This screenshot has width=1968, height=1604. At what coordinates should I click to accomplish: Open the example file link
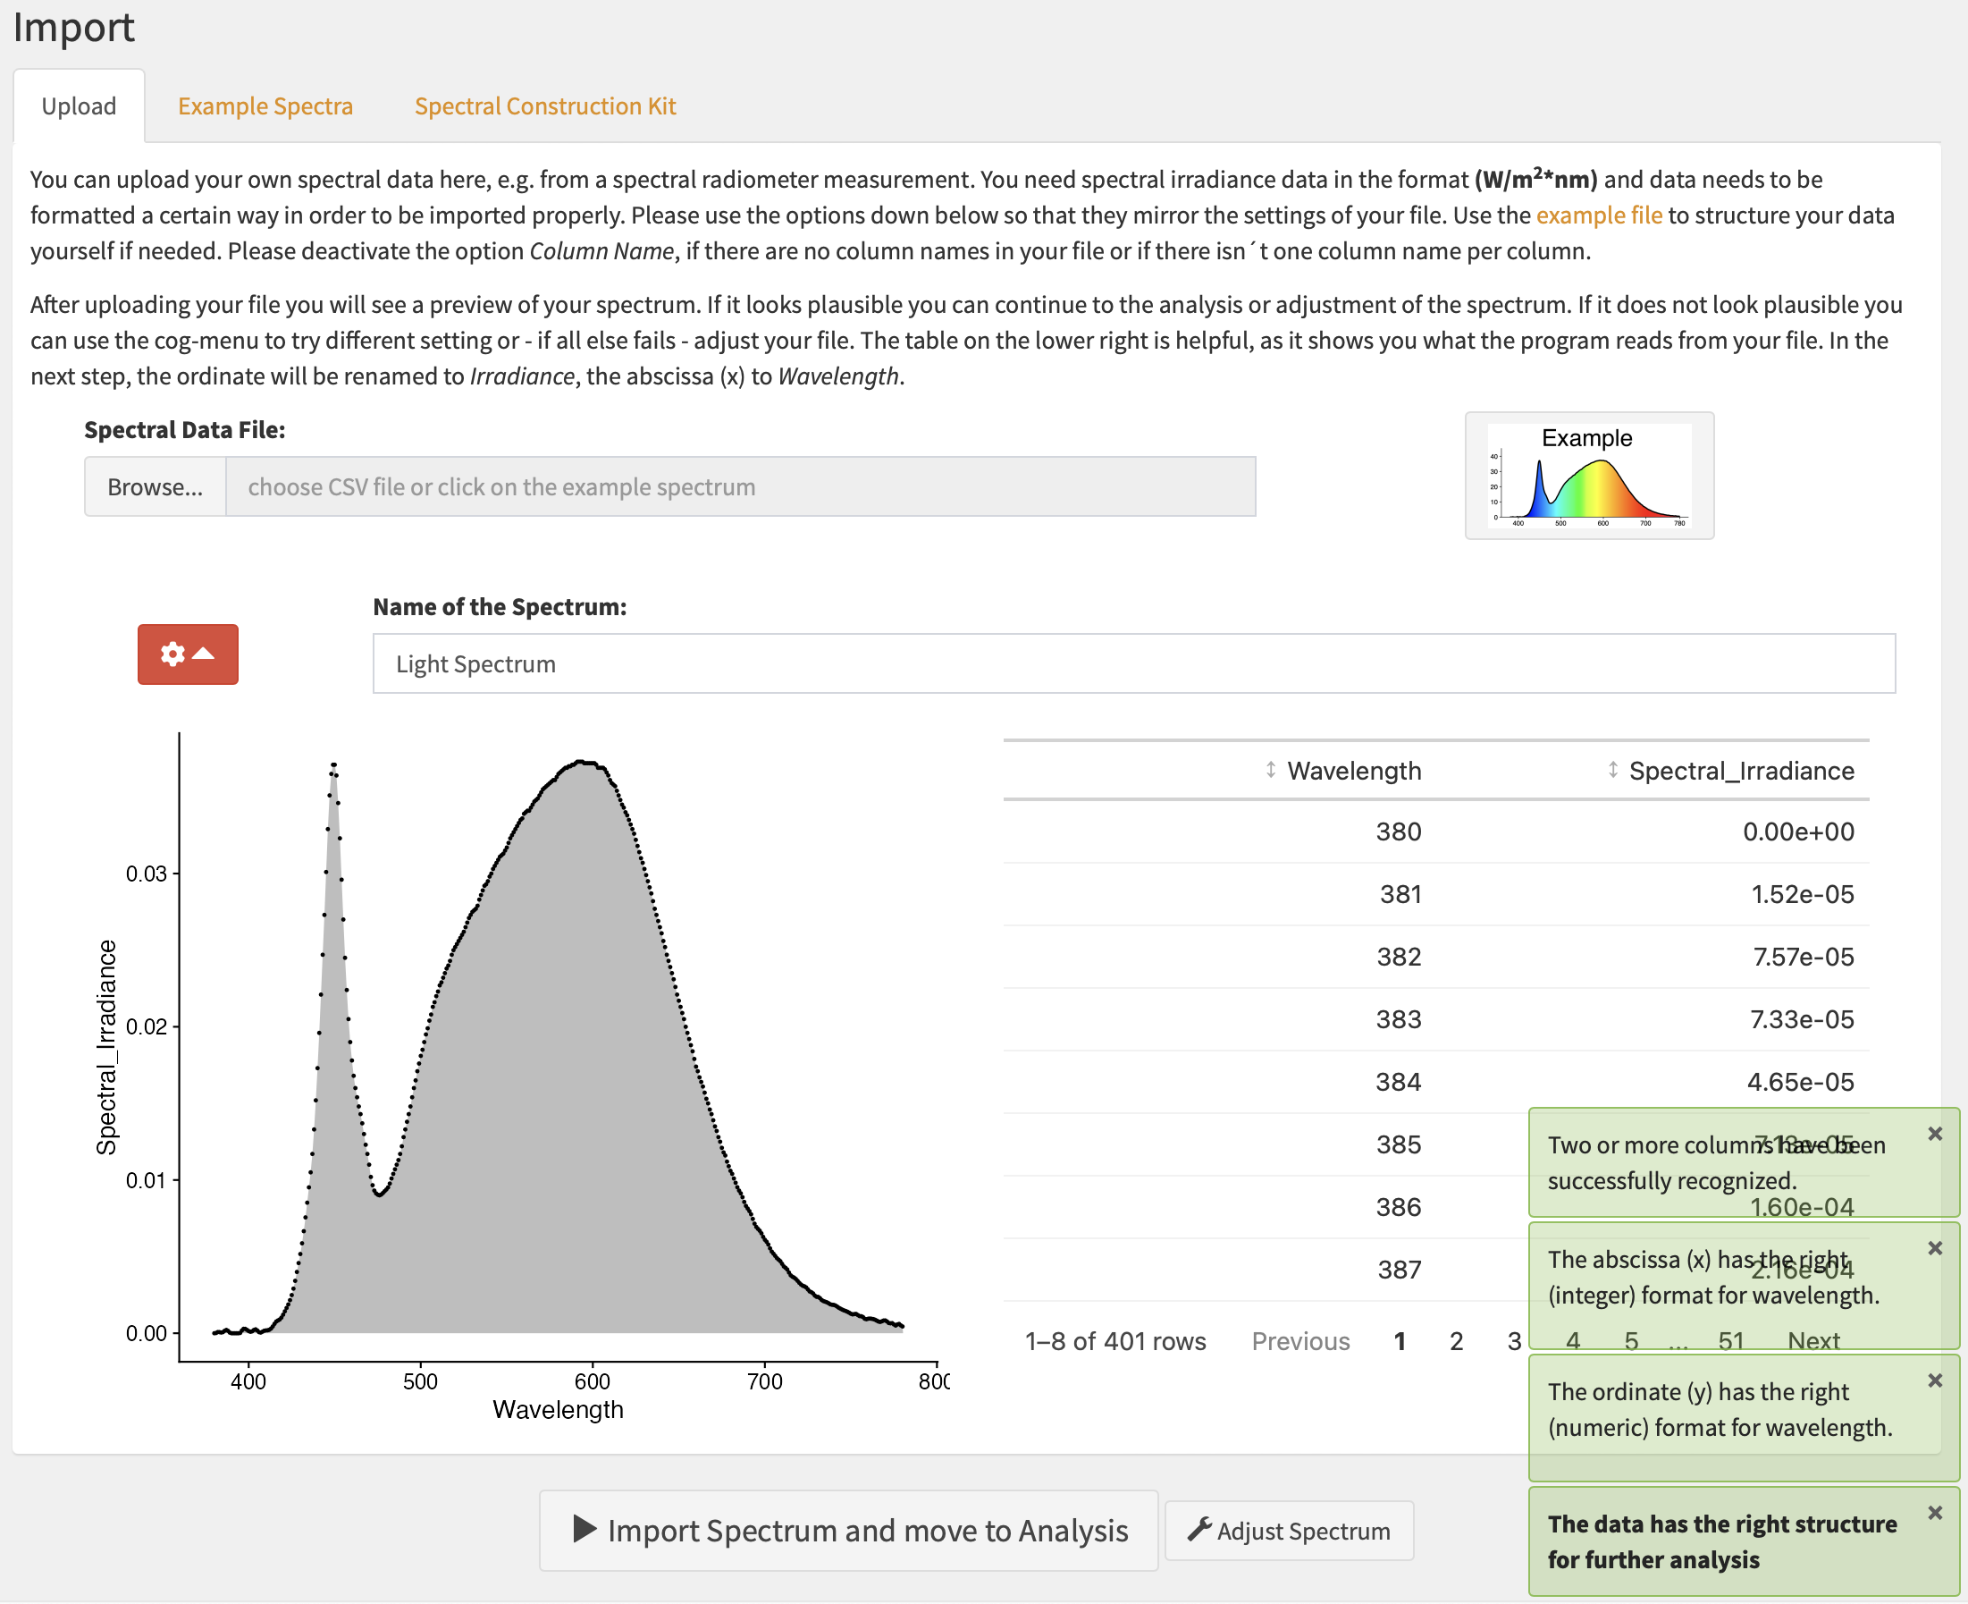coord(1599,215)
